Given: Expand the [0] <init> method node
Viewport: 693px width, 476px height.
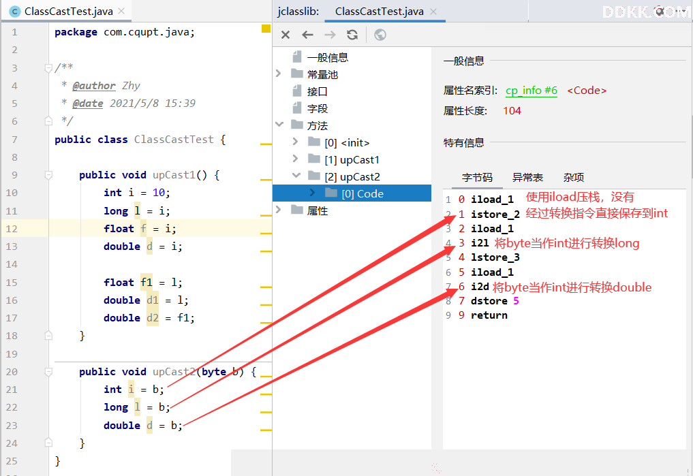Looking at the screenshot, I should [x=295, y=141].
